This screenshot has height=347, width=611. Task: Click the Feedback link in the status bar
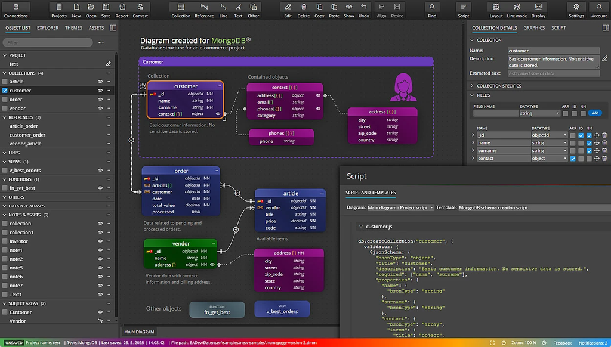(x=562, y=343)
